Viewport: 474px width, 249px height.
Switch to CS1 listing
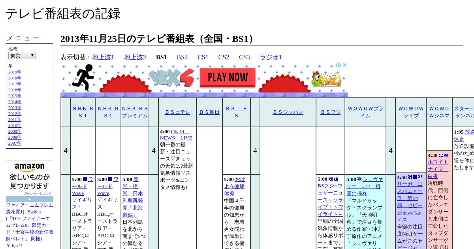tap(203, 57)
